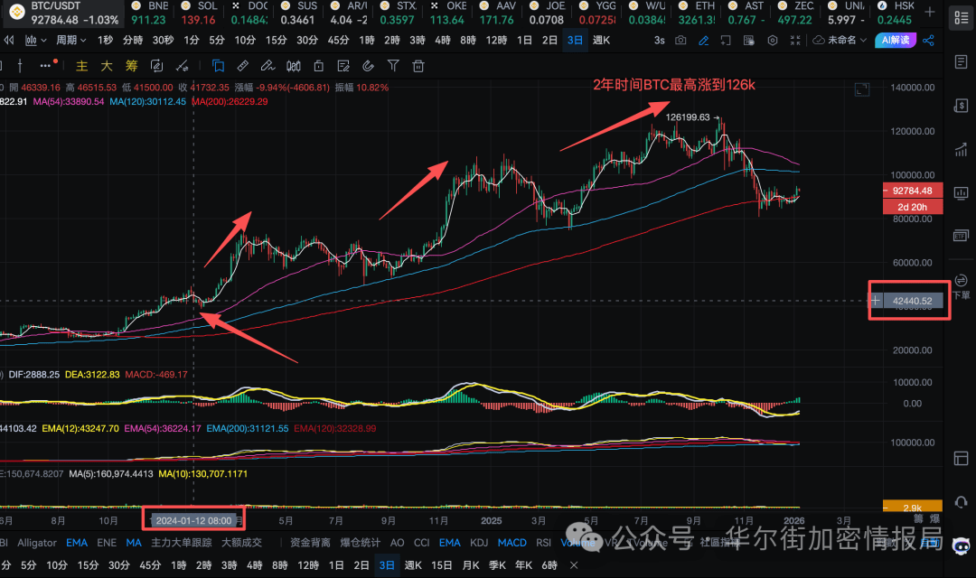Open customer support headset icon
This screenshot has width=976, height=578.
point(961,501)
